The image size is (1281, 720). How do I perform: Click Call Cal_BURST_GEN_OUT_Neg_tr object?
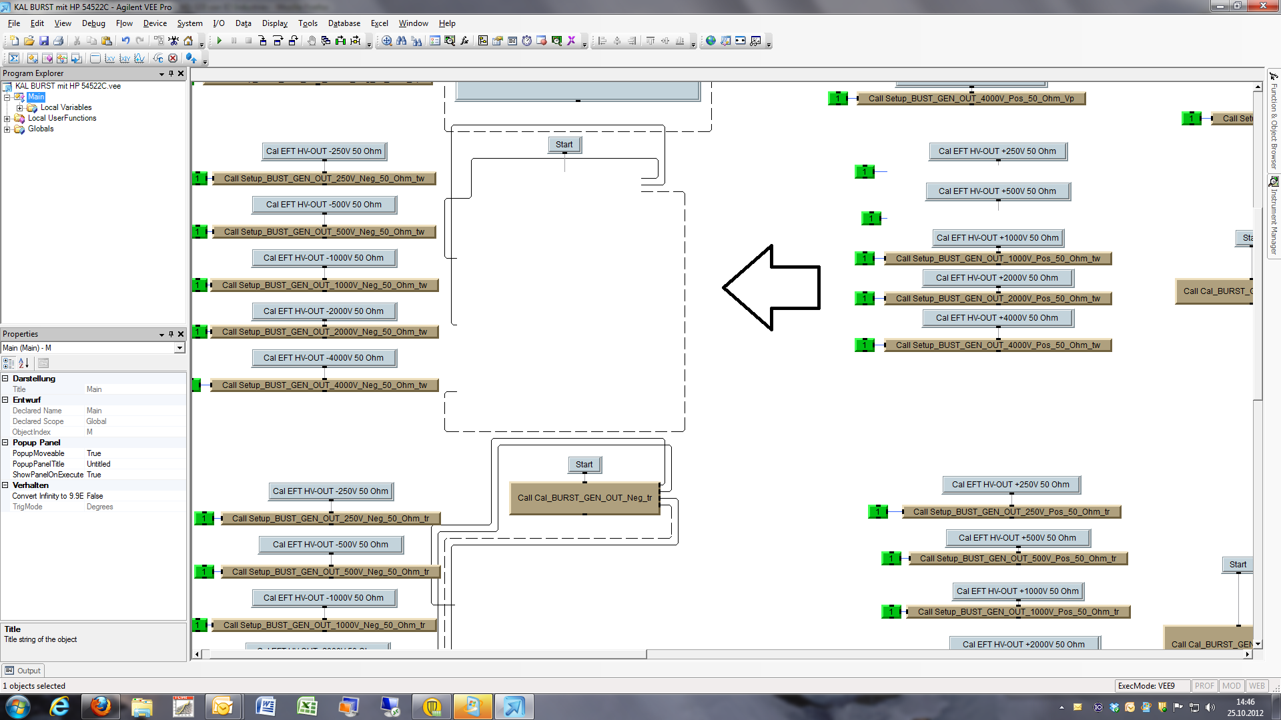584,498
